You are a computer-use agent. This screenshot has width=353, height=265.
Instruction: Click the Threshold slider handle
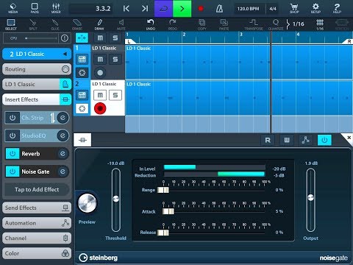116,199
